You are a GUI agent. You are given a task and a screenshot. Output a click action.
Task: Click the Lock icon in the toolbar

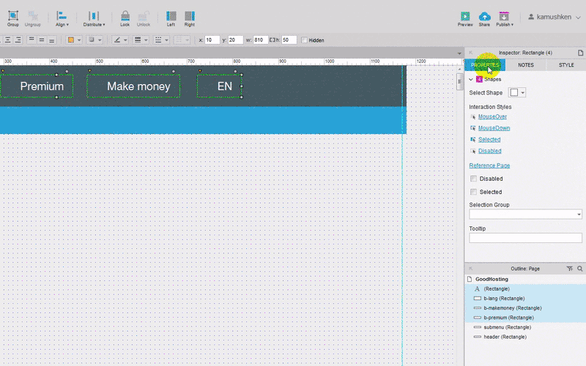coord(125,16)
